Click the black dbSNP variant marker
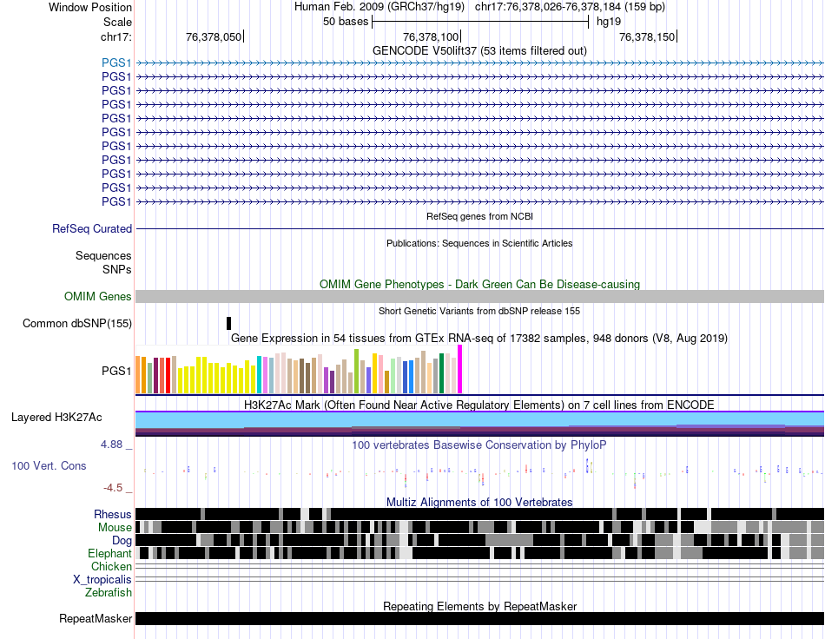Viewport: 825px width, 639px height. point(229,324)
